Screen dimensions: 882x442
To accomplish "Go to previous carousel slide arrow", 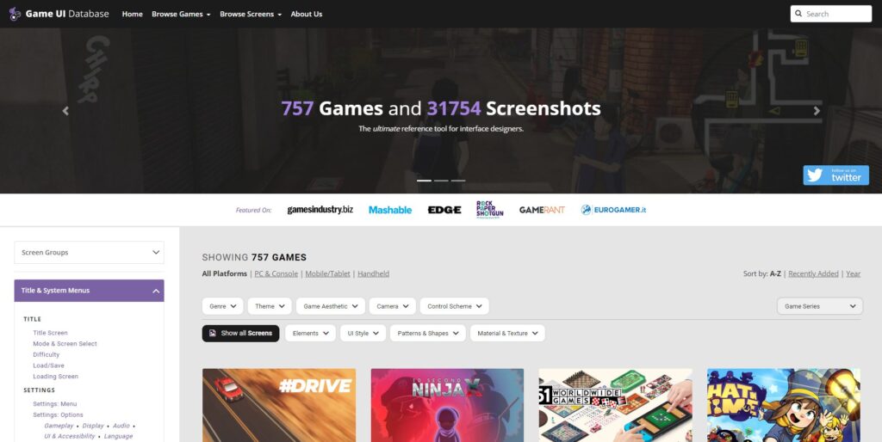I will tap(65, 111).
